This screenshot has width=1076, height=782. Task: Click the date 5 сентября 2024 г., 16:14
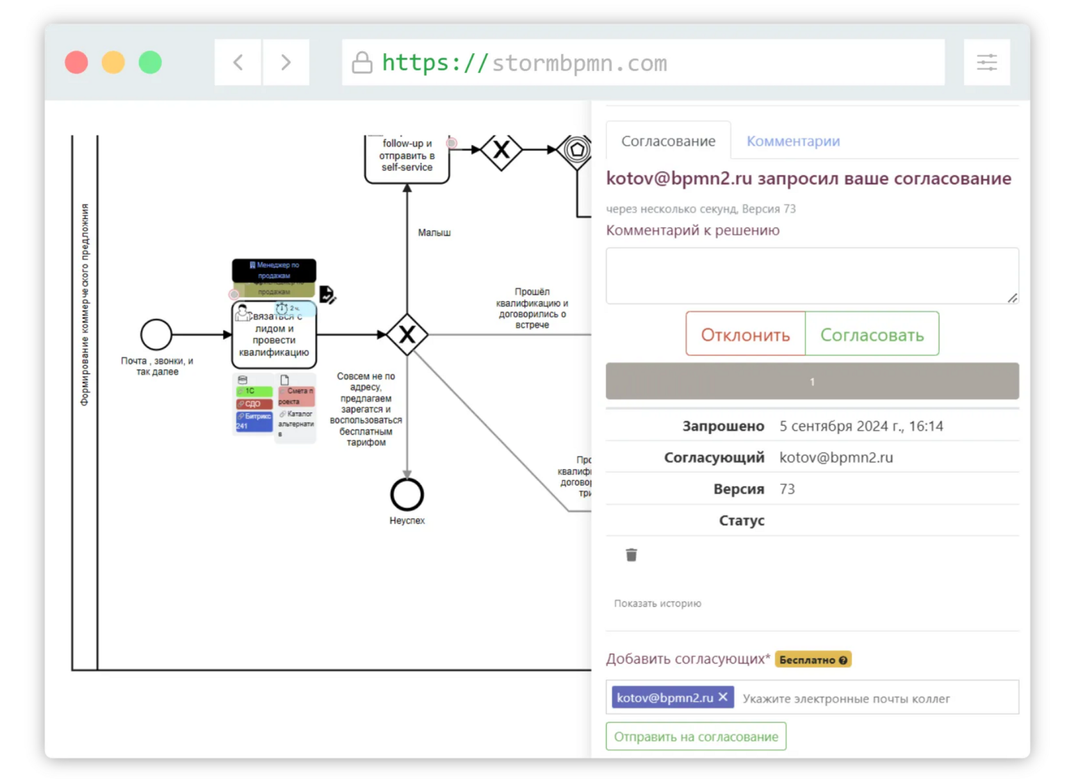pyautogui.click(x=861, y=426)
